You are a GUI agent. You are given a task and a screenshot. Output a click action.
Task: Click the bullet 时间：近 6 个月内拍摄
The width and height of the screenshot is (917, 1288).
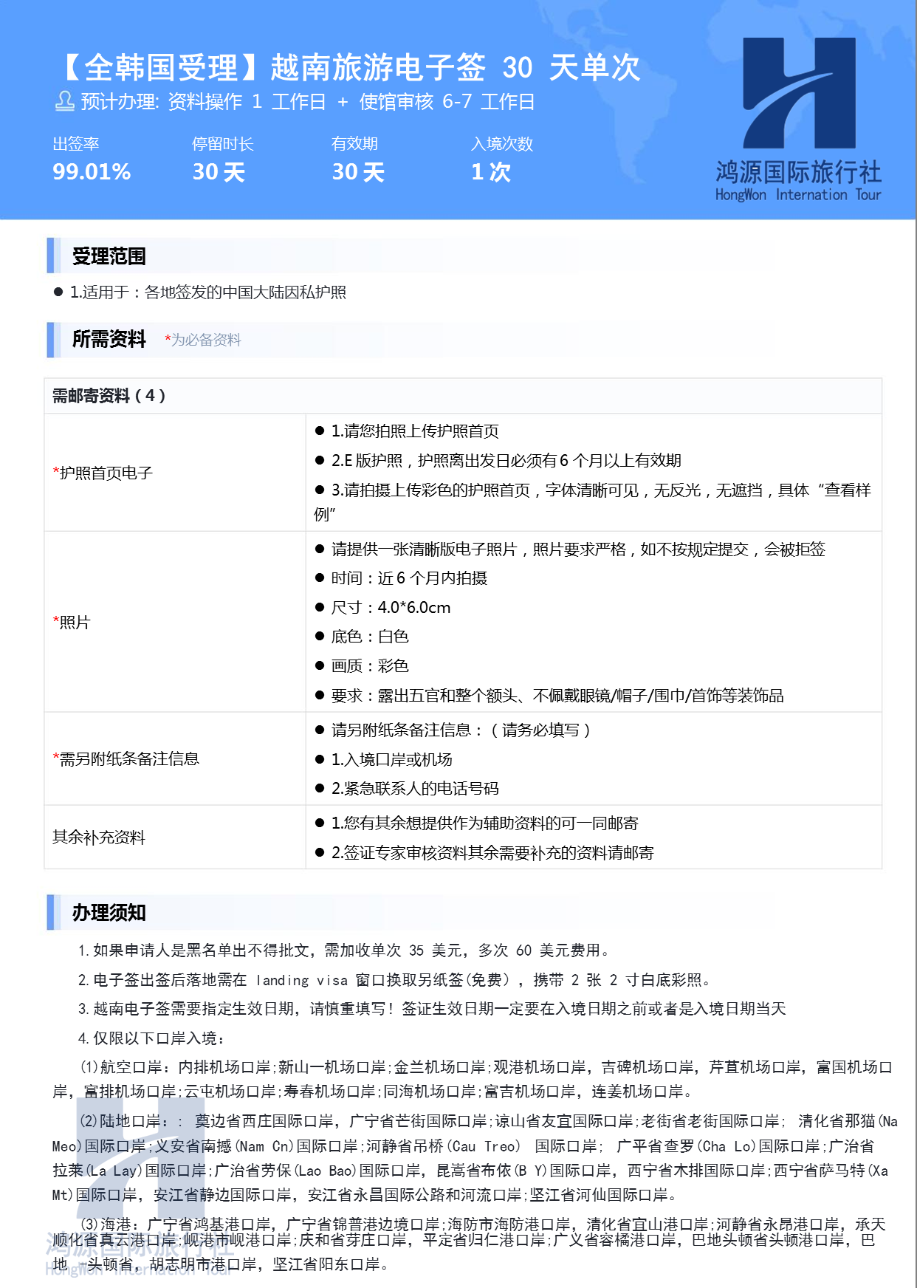point(401,578)
